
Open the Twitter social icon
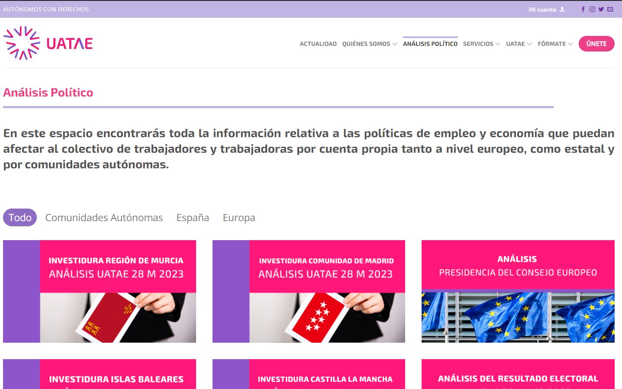601,9
